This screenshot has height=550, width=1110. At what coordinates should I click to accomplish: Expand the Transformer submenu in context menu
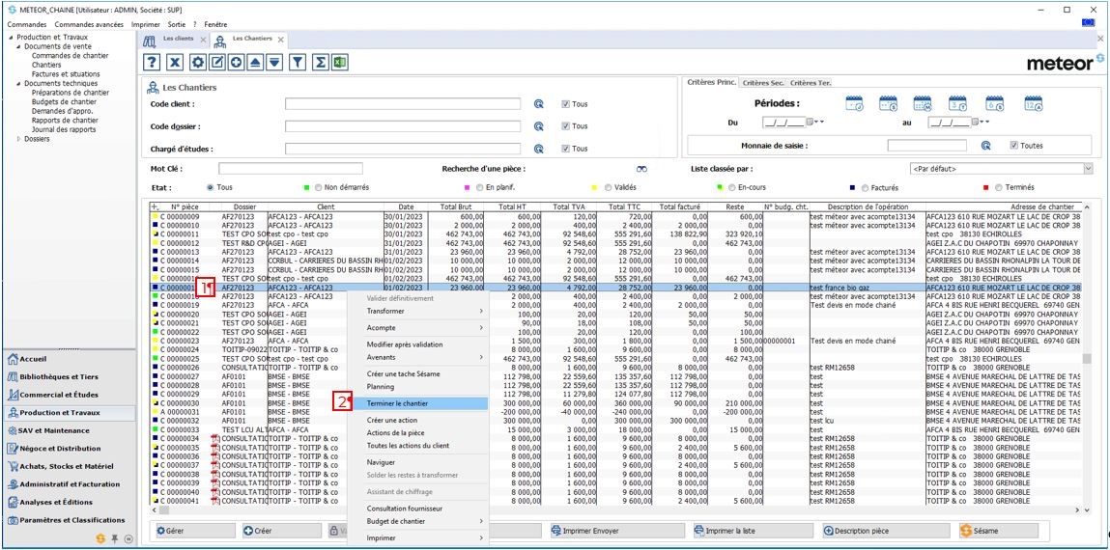coord(417,311)
